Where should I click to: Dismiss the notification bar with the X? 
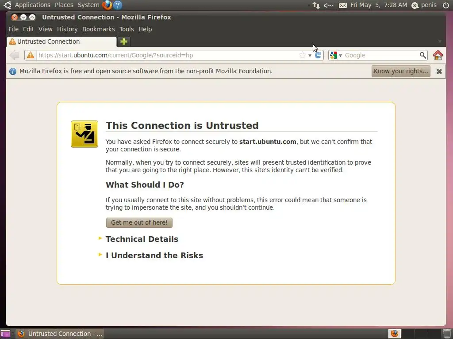pyautogui.click(x=439, y=72)
